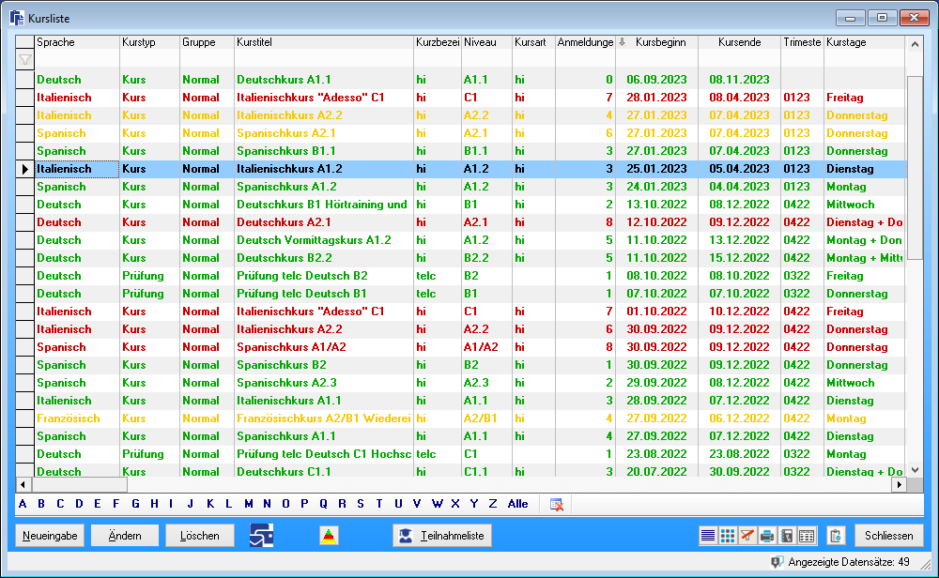Open the Teilnahmeliste
939x578 pixels.
pos(442,536)
